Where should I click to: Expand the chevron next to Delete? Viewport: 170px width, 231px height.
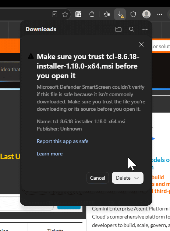click(x=137, y=178)
